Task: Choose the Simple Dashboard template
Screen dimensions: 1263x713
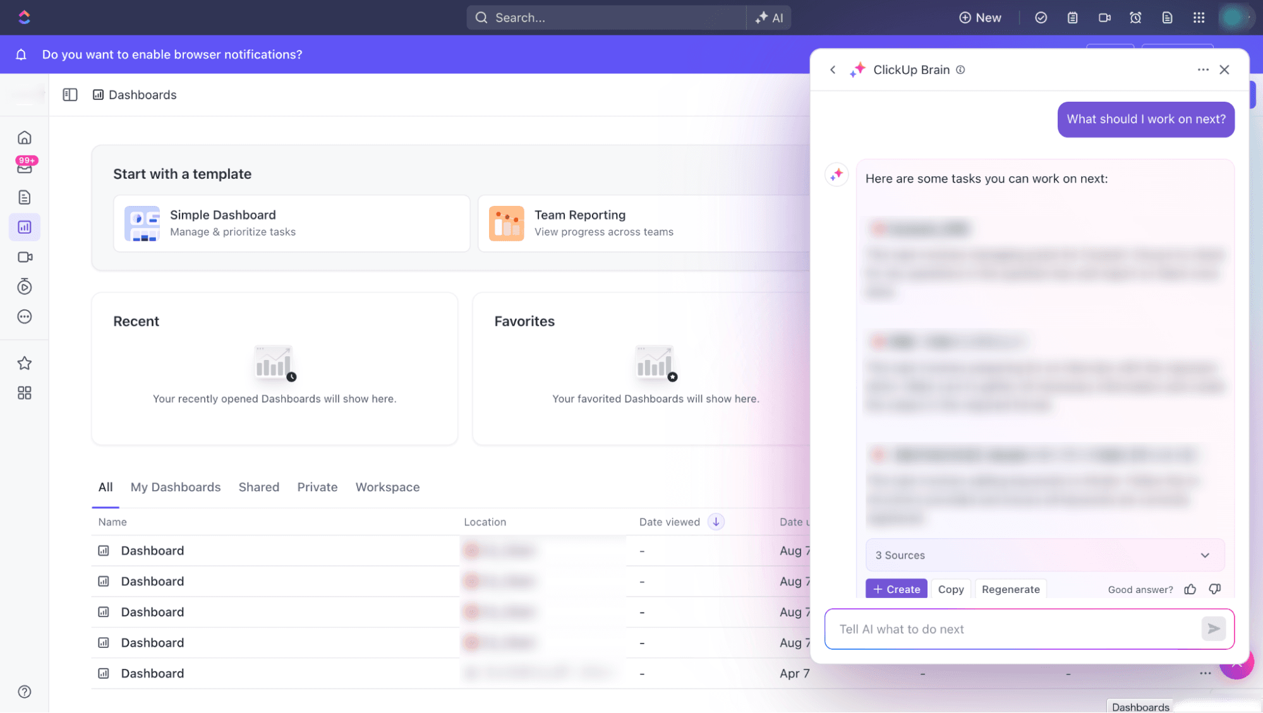Action: pyautogui.click(x=292, y=224)
